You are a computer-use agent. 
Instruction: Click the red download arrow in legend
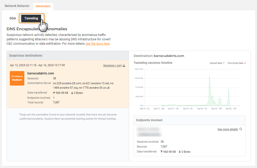245,63
